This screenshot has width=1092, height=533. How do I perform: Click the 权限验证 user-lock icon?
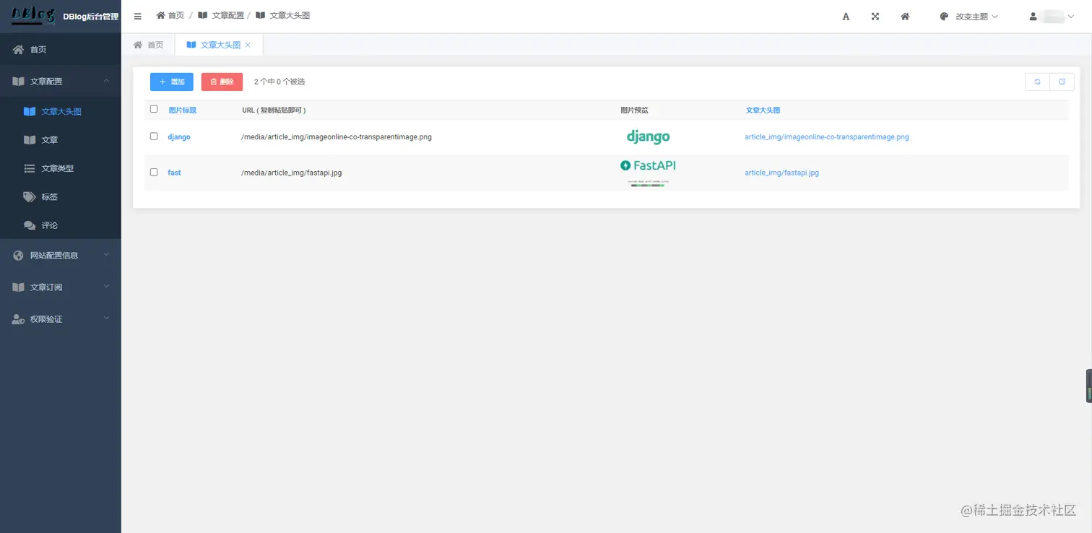tap(18, 318)
